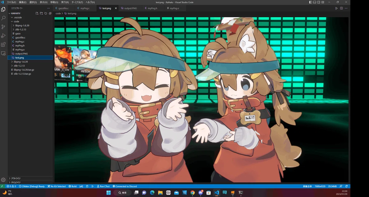This screenshot has height=197, width=369.
Task: Open the ターミナル(T) menu
Action: tap(77, 2)
